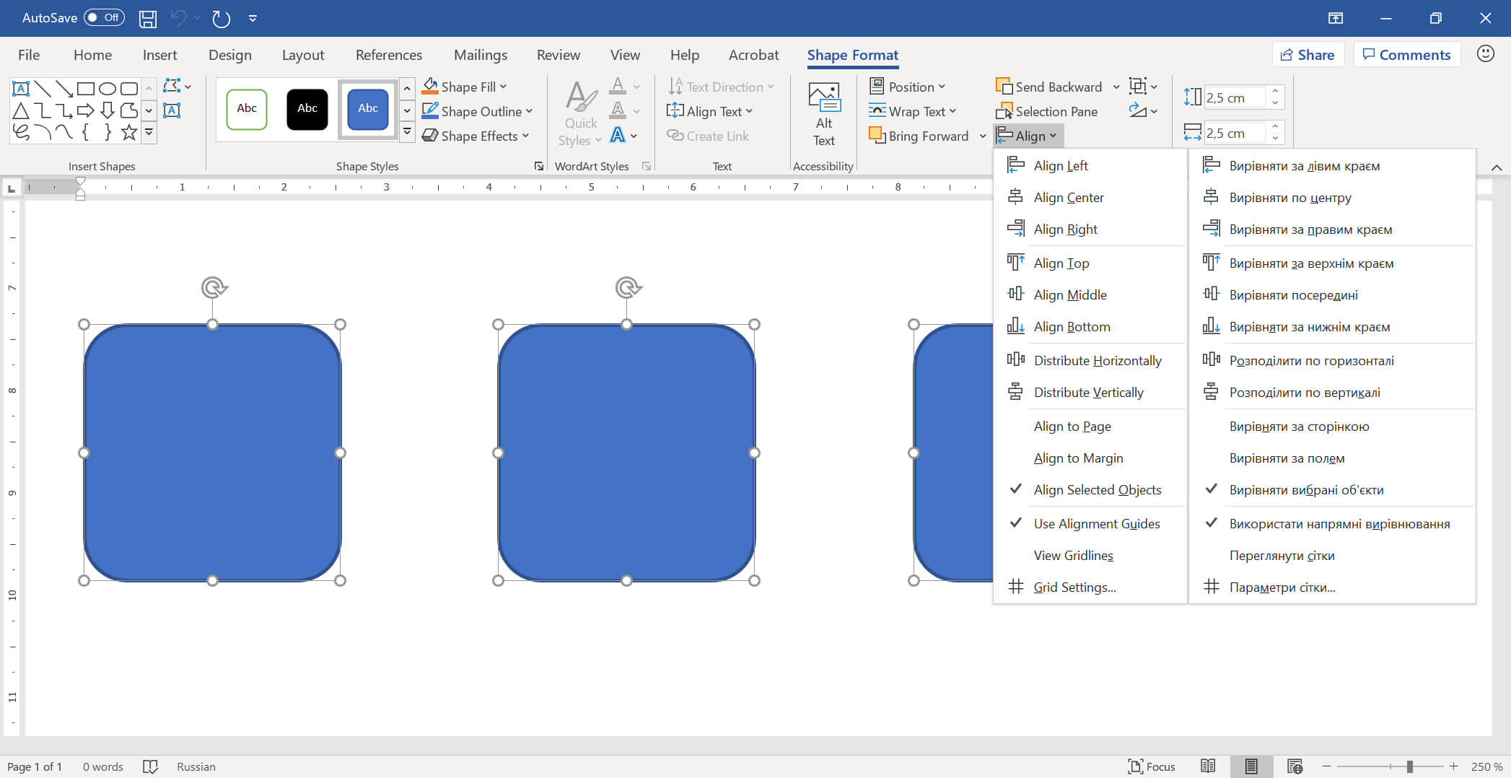Click the Save icon in title bar
Image resolution: width=1511 pixels, height=778 pixels.
pos(148,18)
